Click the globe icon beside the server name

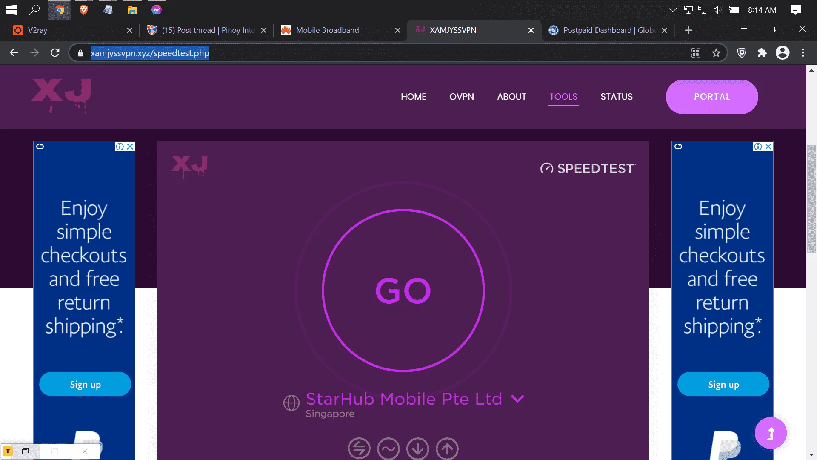point(291,403)
